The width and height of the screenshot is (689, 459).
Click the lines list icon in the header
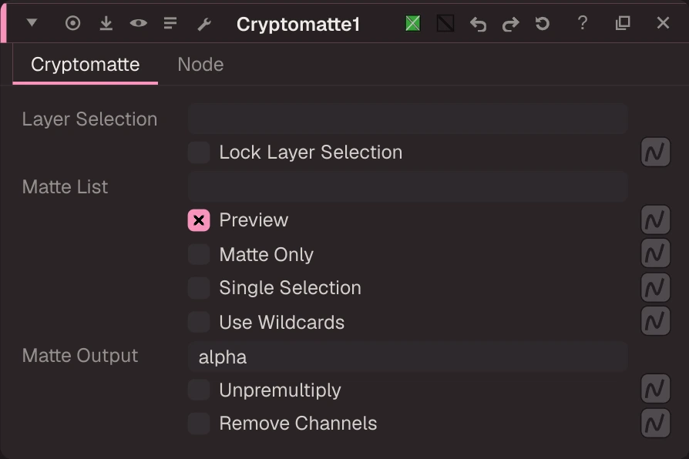coord(170,23)
